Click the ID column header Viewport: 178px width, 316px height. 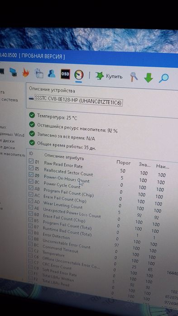pos(31,153)
